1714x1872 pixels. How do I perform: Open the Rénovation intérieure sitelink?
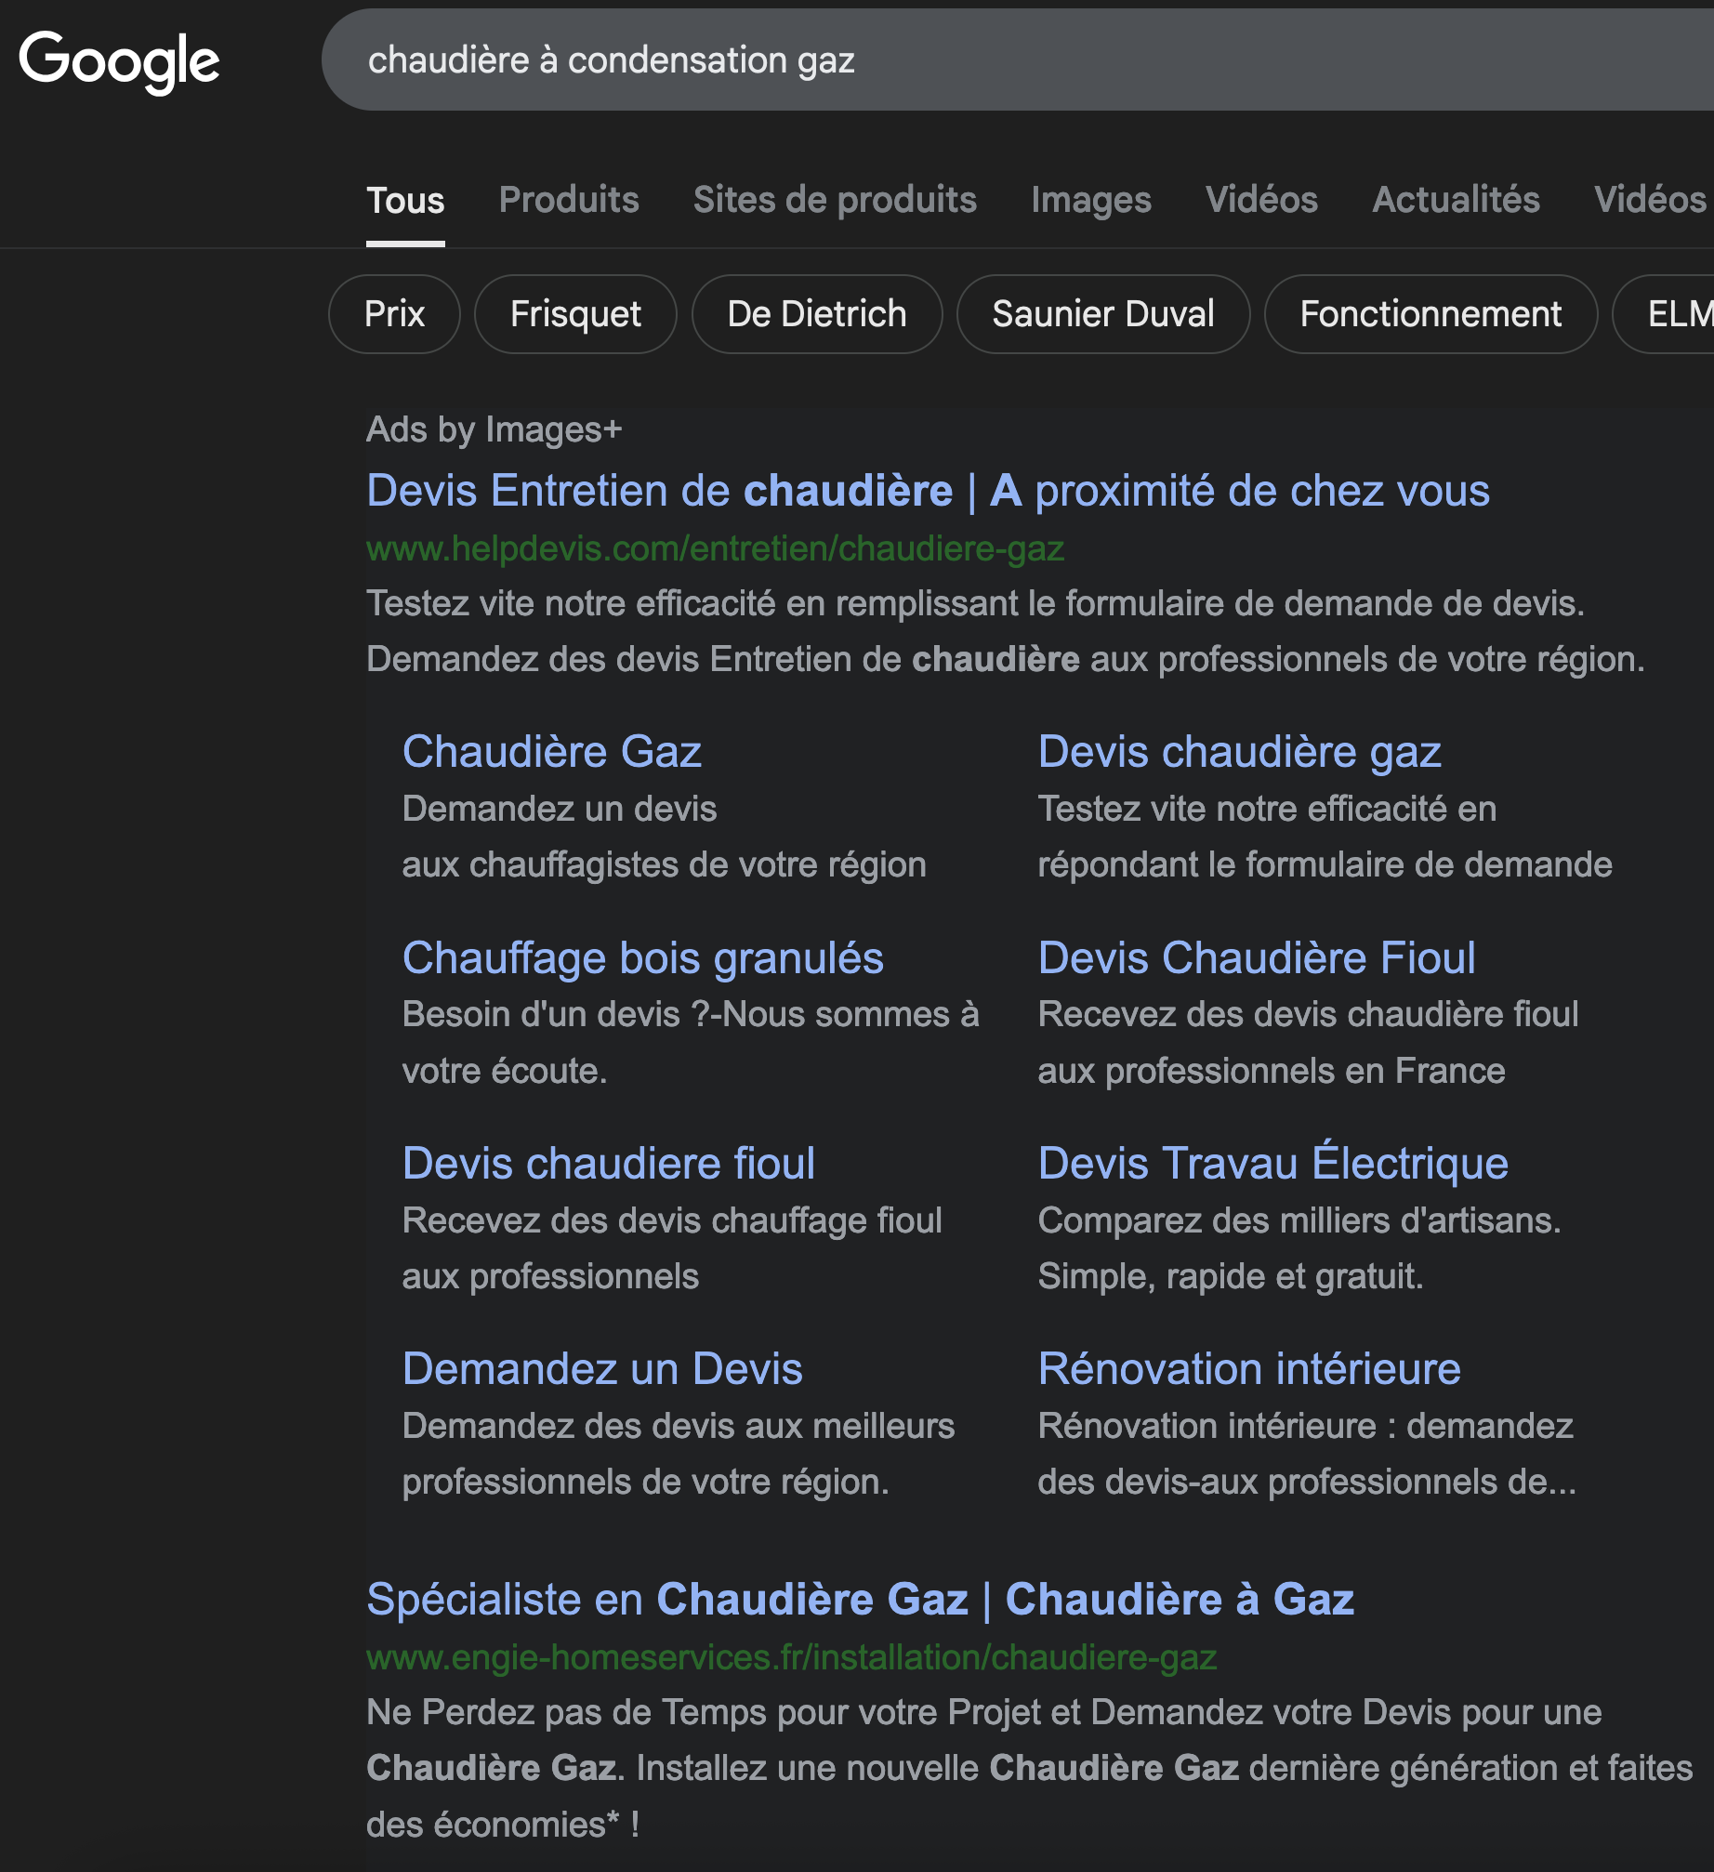[x=1249, y=1368]
